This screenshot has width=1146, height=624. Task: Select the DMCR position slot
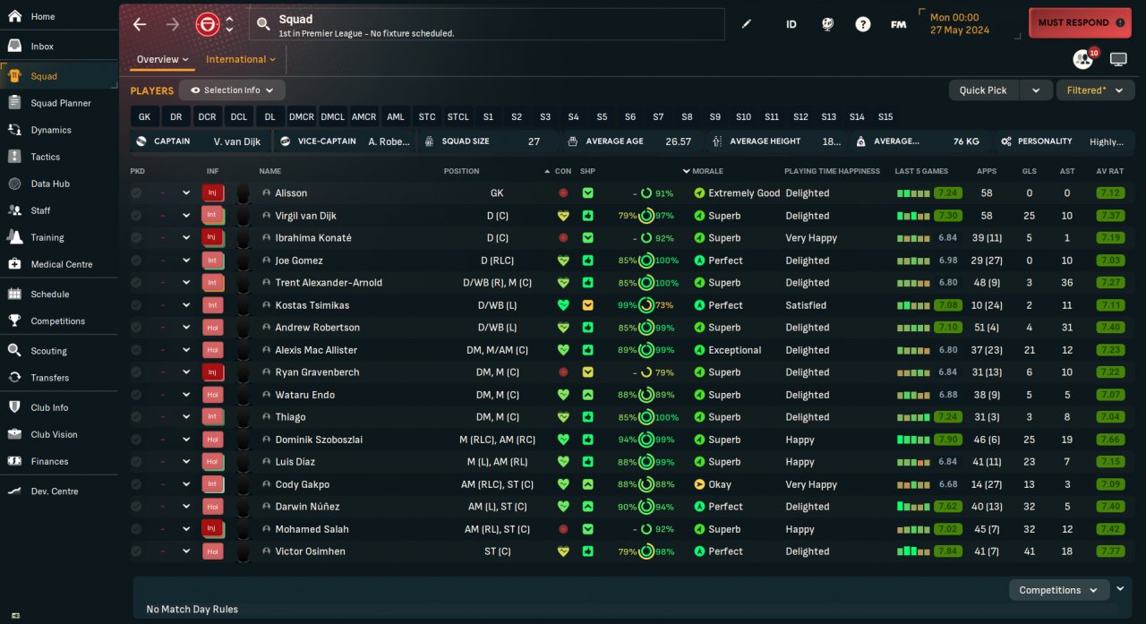pos(302,116)
